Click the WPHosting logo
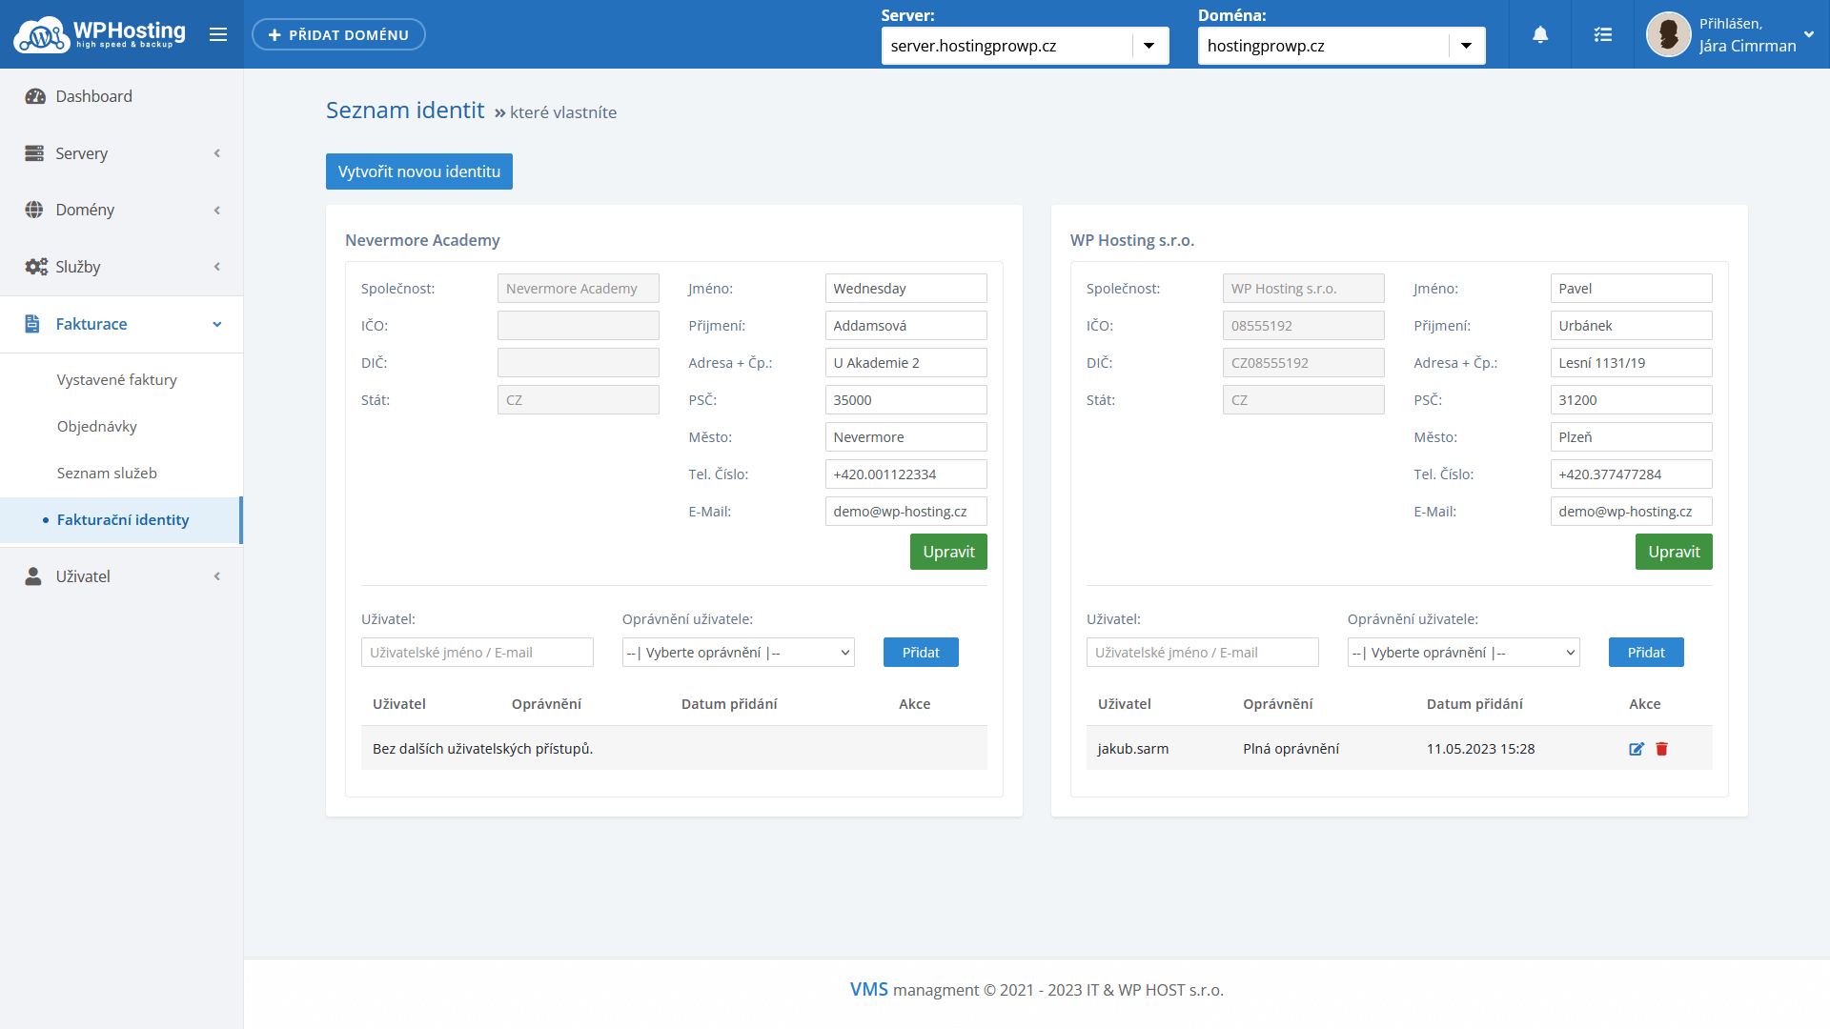Viewport: 1830px width, 1029px height. coord(100,34)
